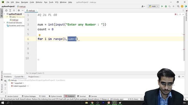
Task: Open editor tabs three-dot menu
Action: coord(183,10)
